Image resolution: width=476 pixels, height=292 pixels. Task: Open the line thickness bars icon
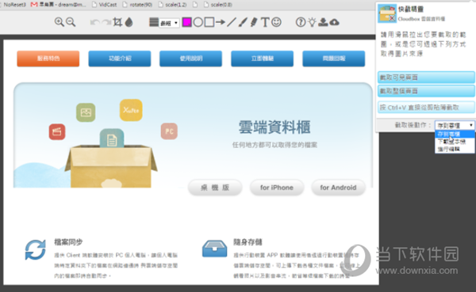coord(154,22)
